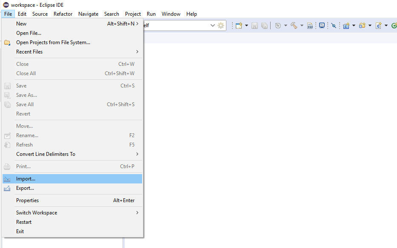Click the New wizard toolbar icon

(239, 25)
